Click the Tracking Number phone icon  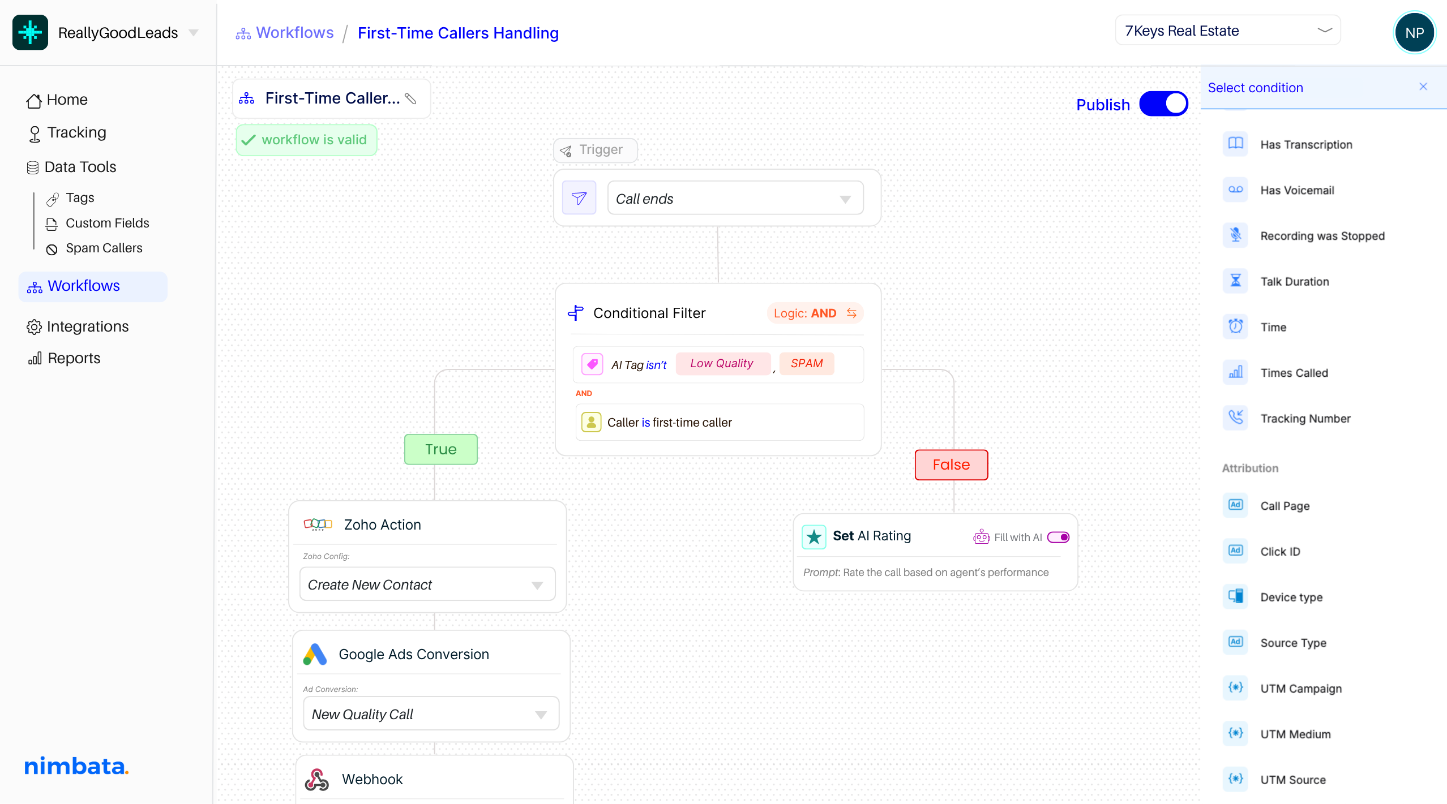point(1235,418)
